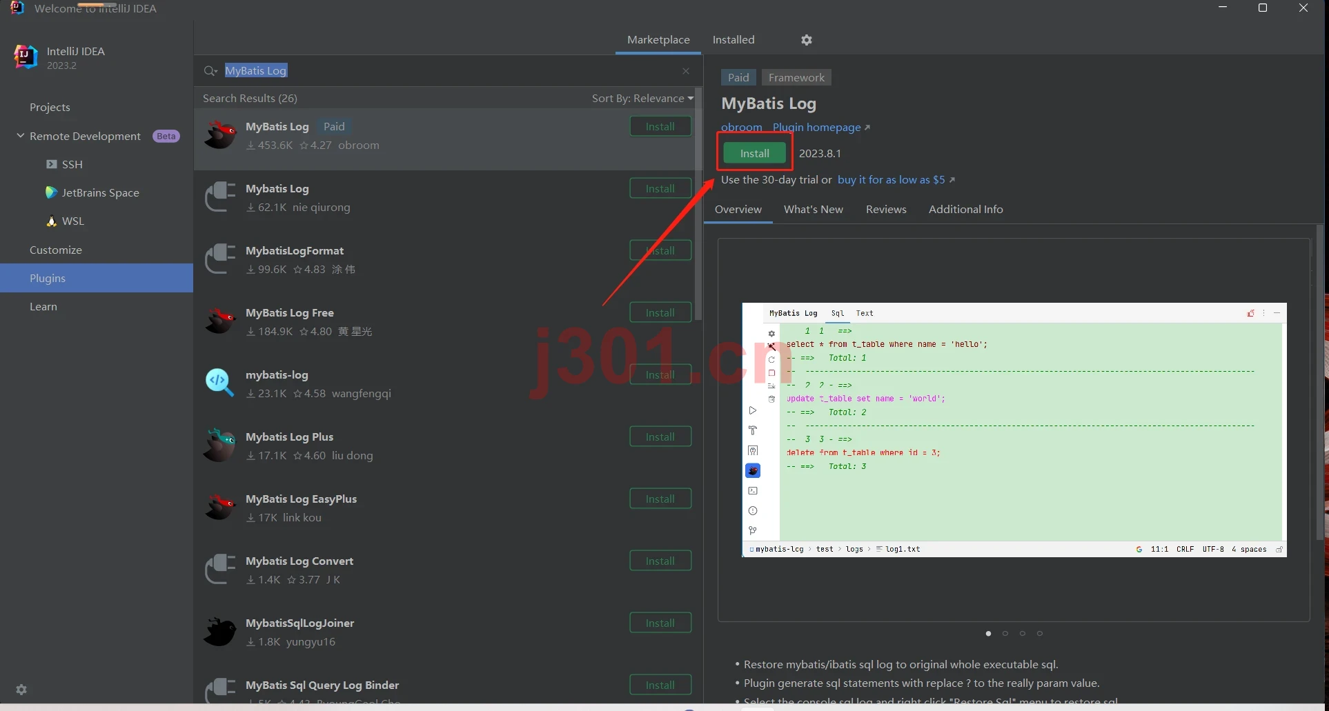Click the mybatis-log wangfengqi plugin icon
The image size is (1329, 711).
220,383
